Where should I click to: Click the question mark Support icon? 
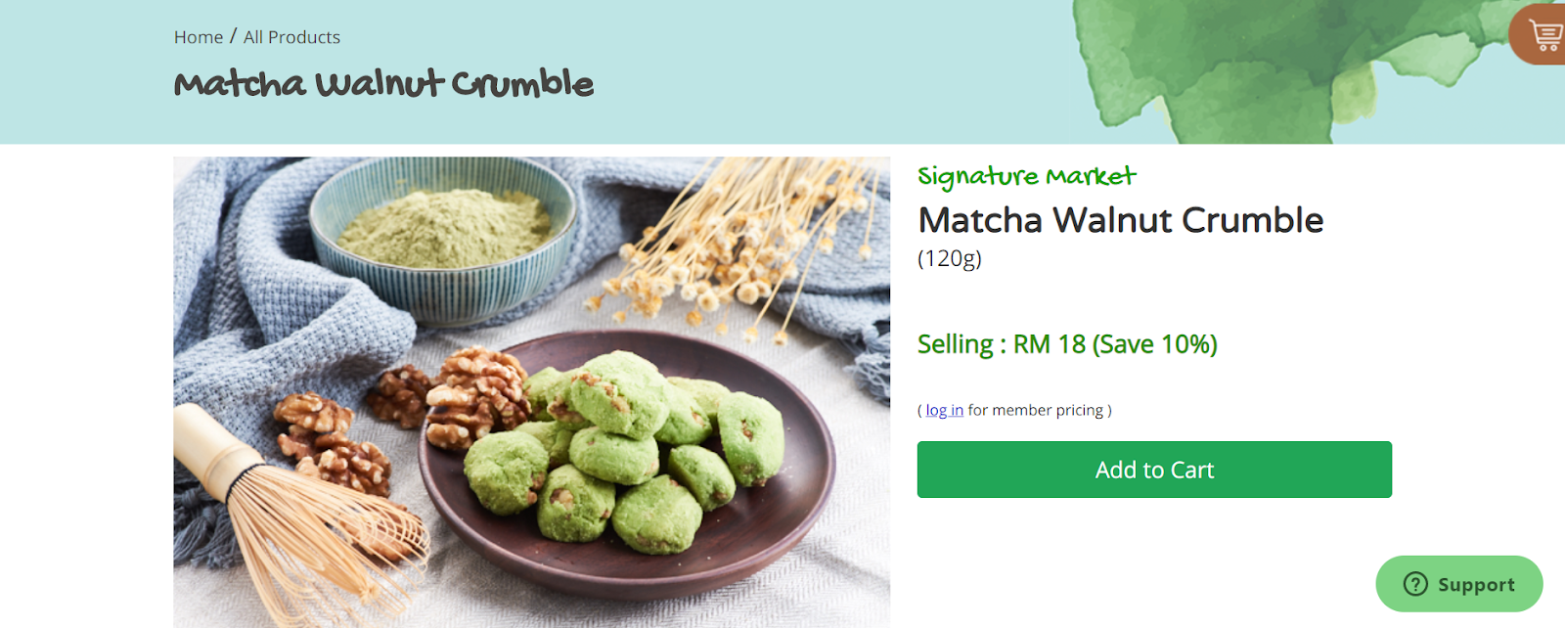pyautogui.click(x=1415, y=584)
